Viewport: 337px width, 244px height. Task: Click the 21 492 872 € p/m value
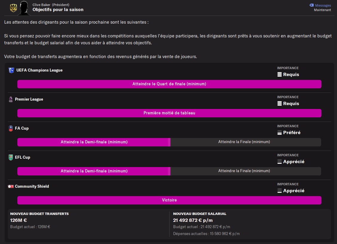[193, 220]
